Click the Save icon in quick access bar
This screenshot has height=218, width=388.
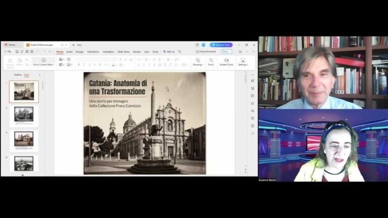(17, 51)
